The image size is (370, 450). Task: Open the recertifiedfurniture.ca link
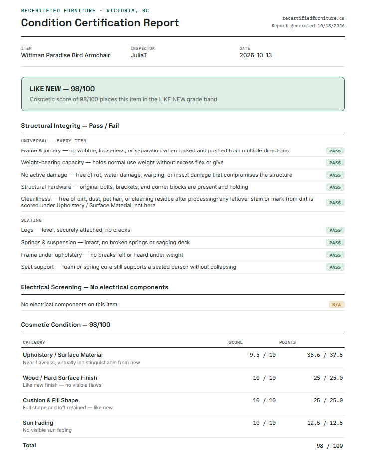(x=313, y=18)
